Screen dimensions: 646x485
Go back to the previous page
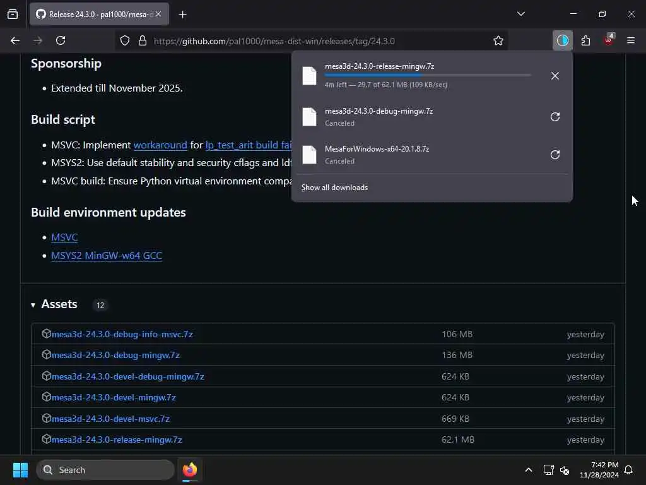point(15,40)
